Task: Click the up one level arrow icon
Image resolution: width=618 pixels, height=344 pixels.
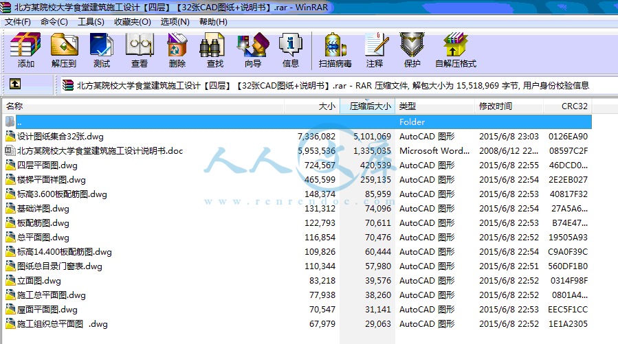Action: (15, 84)
